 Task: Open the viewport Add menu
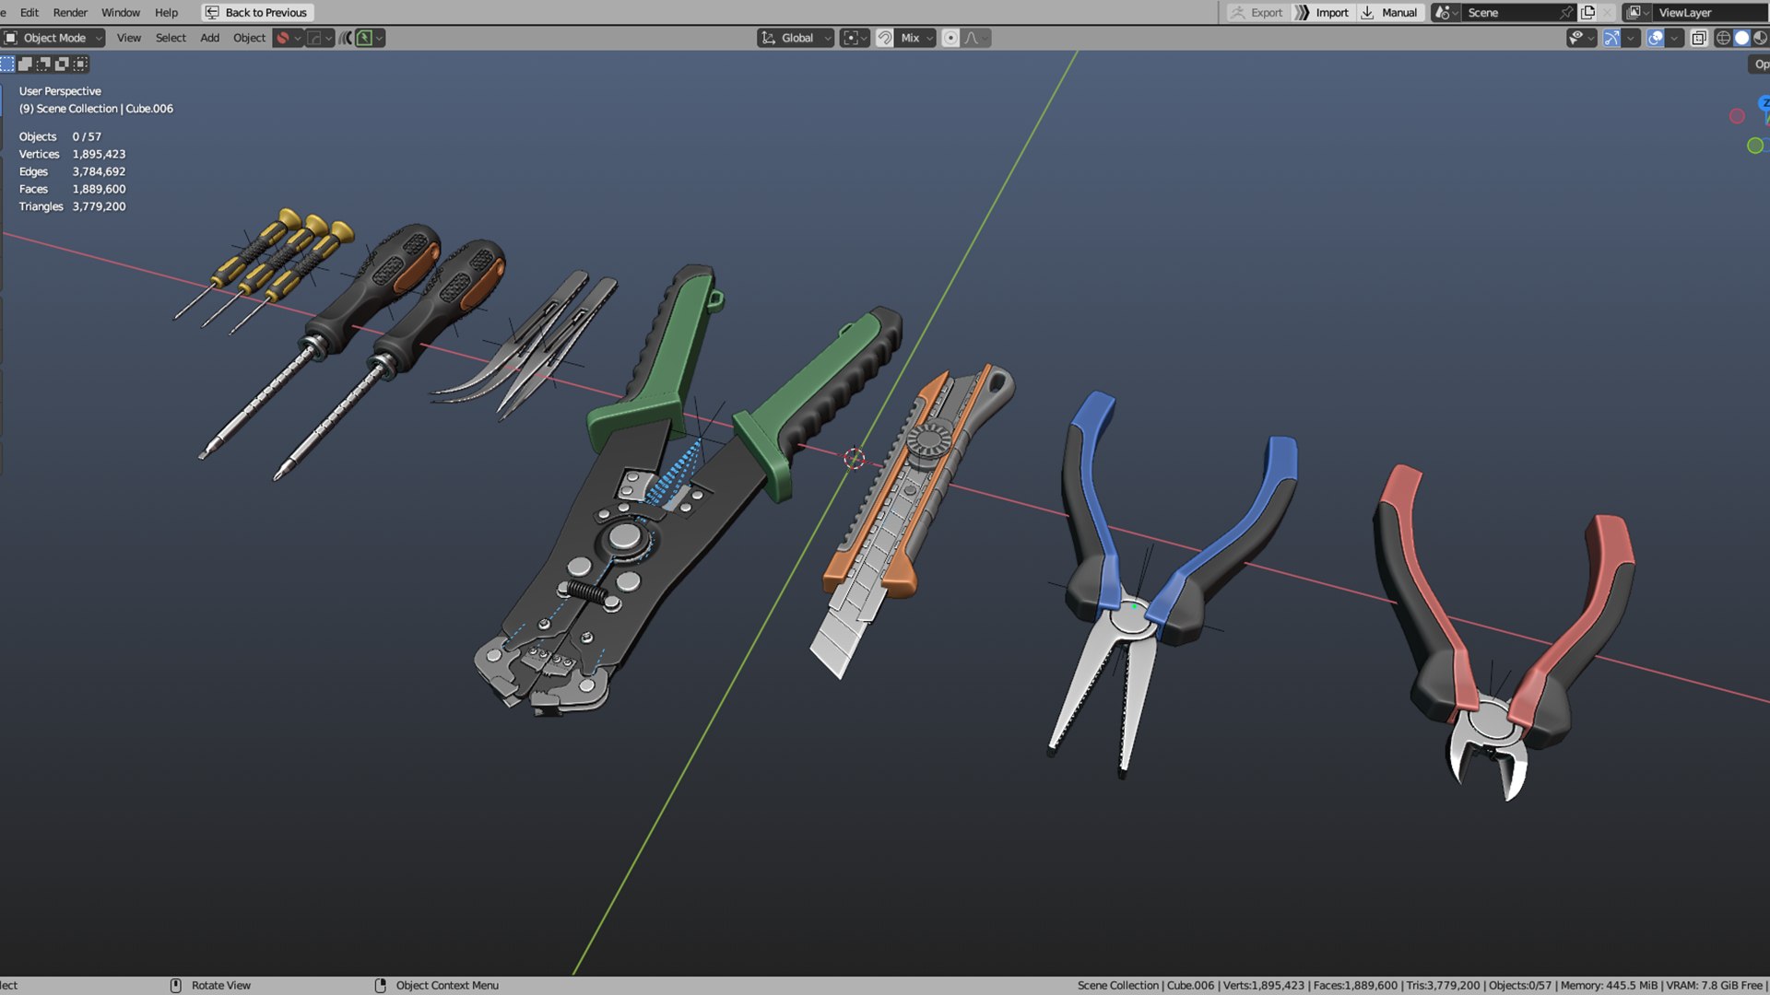point(210,38)
